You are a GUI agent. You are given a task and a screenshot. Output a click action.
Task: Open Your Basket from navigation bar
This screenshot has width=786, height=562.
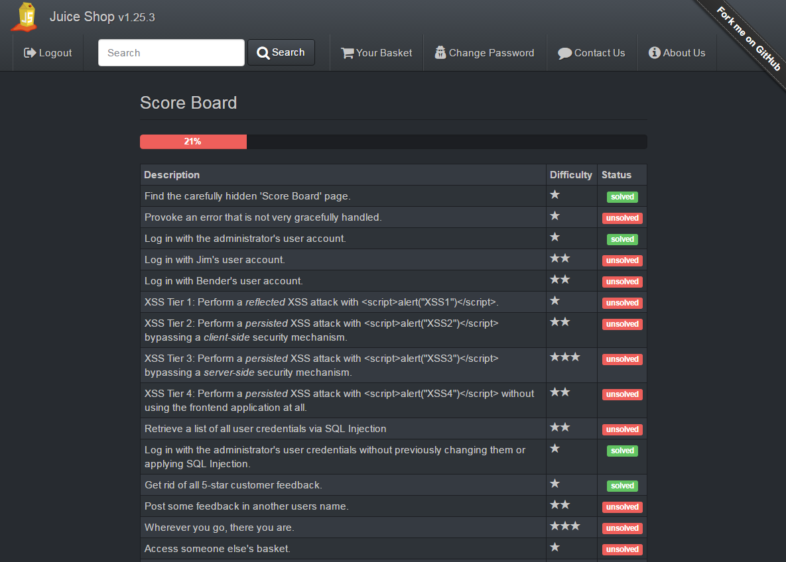pos(377,53)
